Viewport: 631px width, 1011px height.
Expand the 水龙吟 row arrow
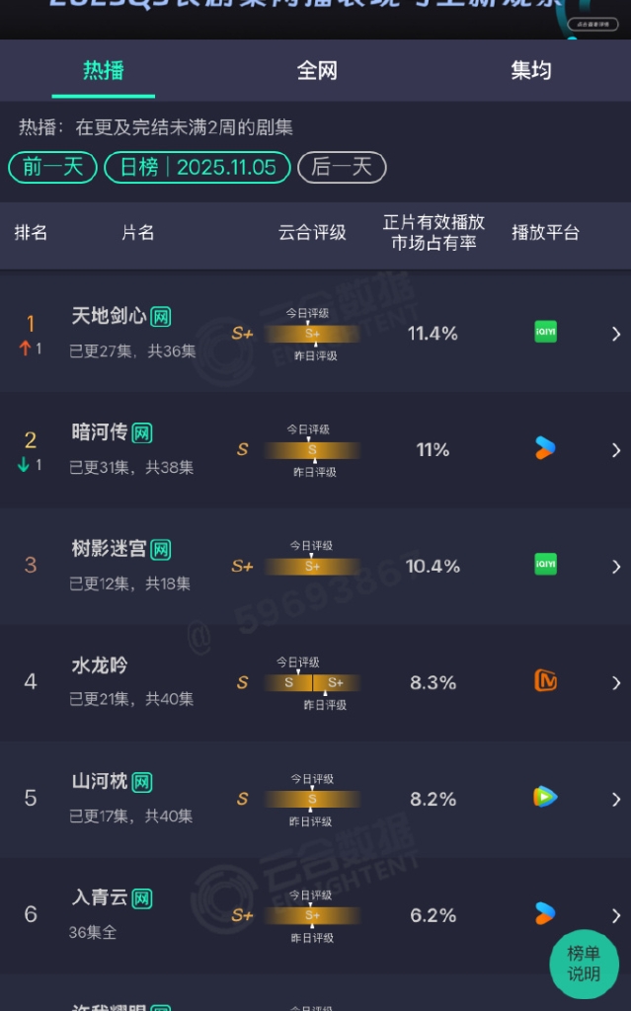[616, 683]
